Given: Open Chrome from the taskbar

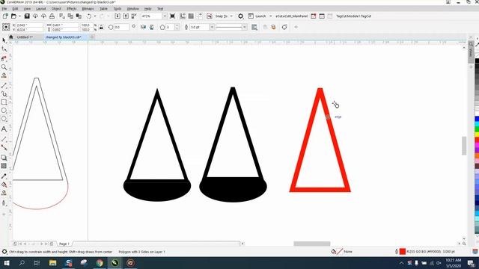Looking at the screenshot, I should [100, 263].
